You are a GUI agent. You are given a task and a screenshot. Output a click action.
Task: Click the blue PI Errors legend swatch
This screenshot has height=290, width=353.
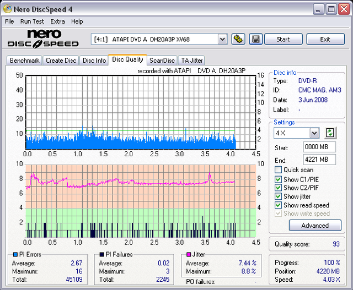click(15, 255)
